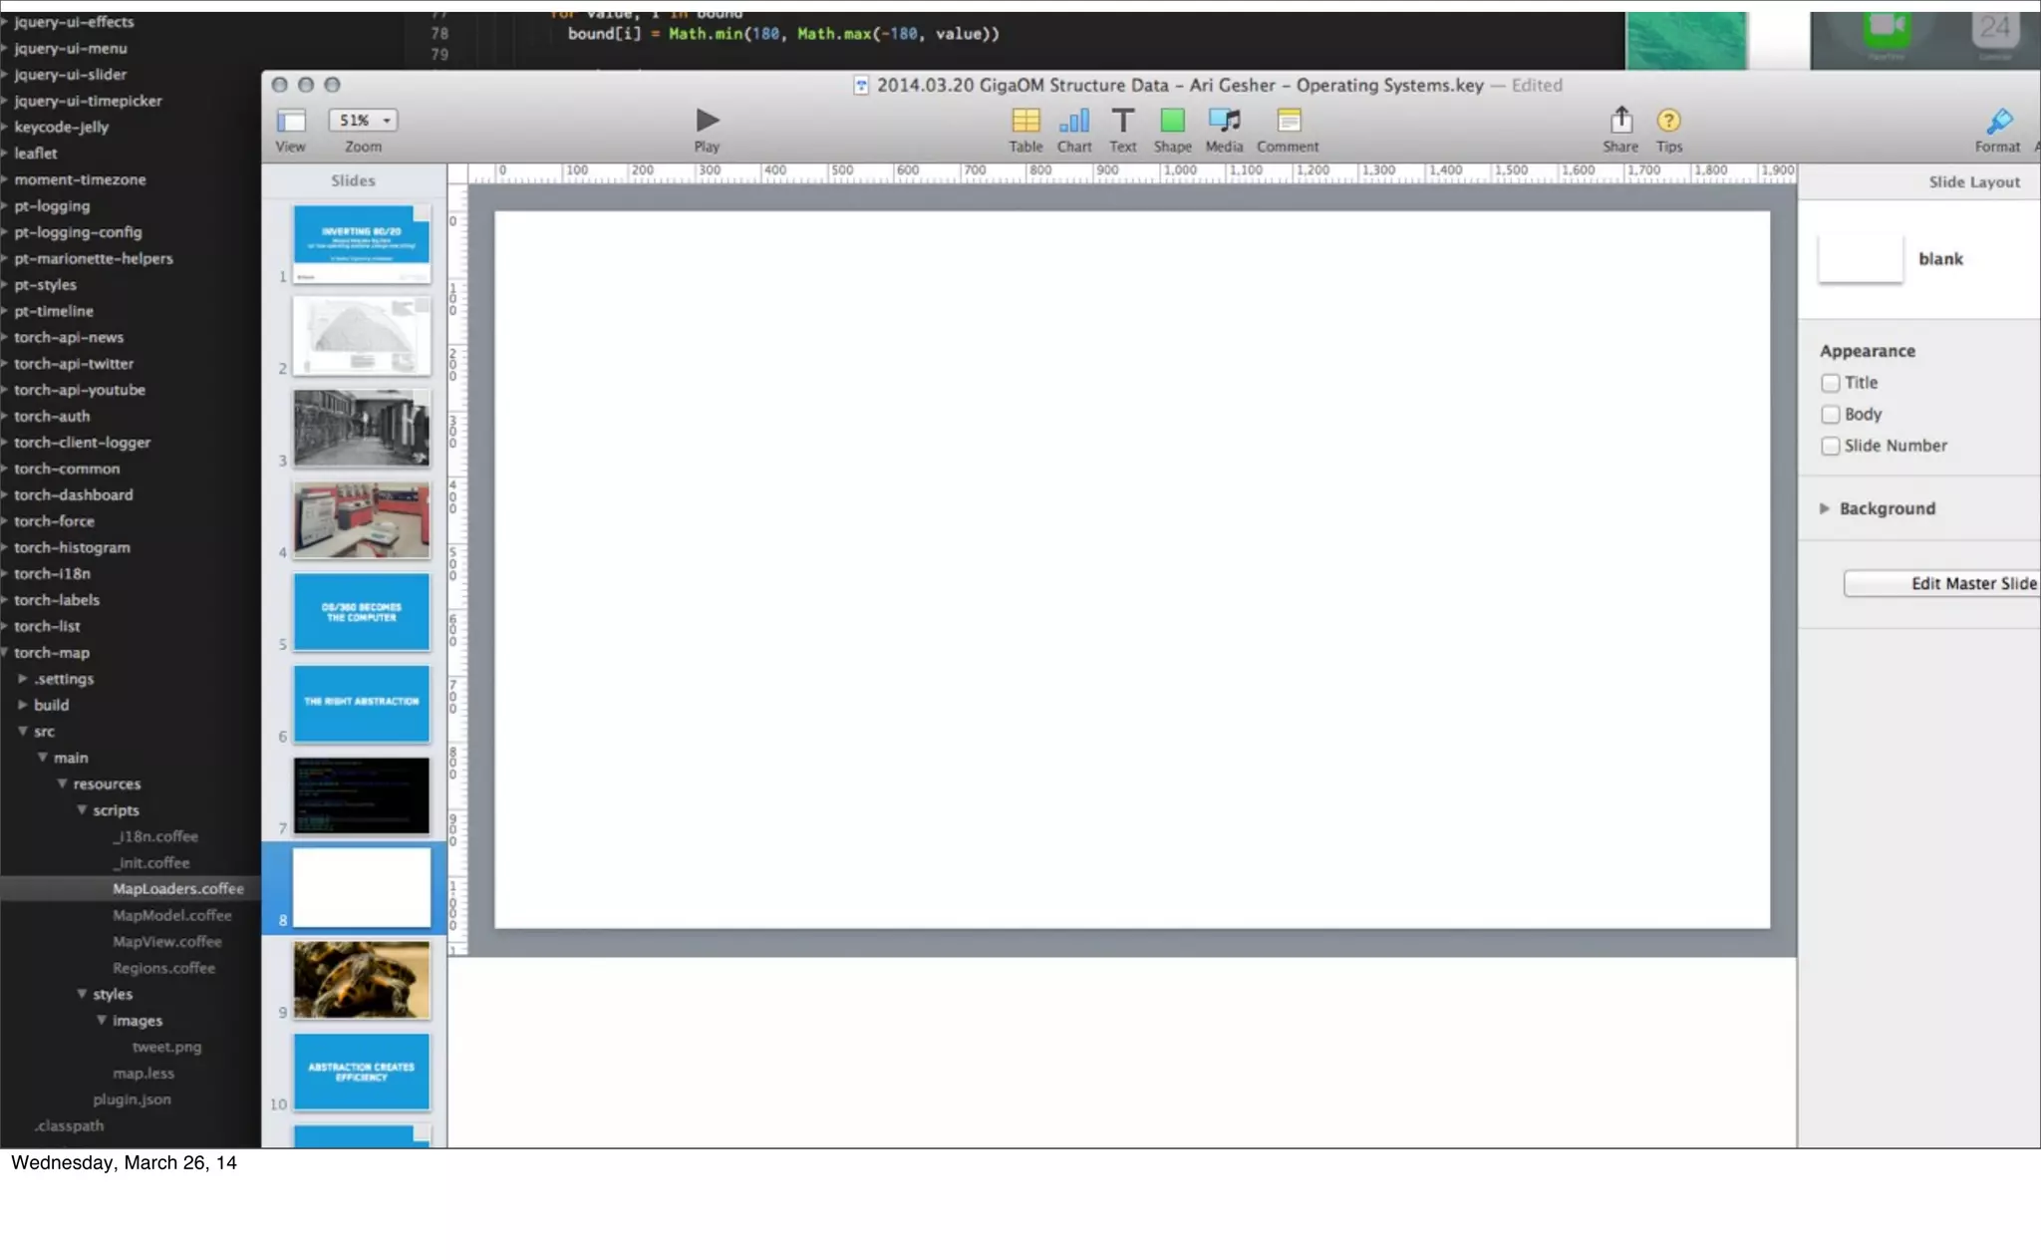The width and height of the screenshot is (2041, 1260).
Task: Open the Shape picker
Action: click(1172, 121)
